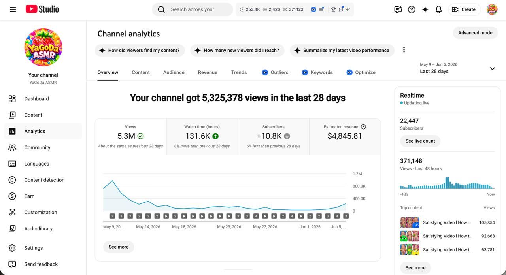View the 253.4K watch-time clock stat

pos(250,9)
